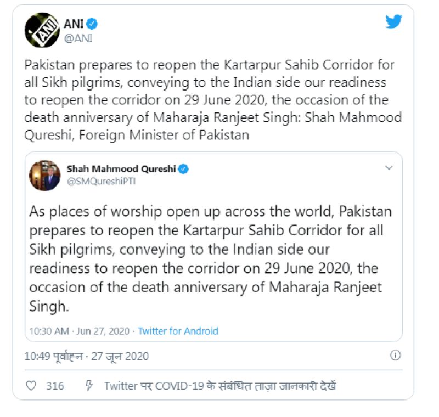Click the 316 likes count
439x417 pixels.
click(55, 386)
